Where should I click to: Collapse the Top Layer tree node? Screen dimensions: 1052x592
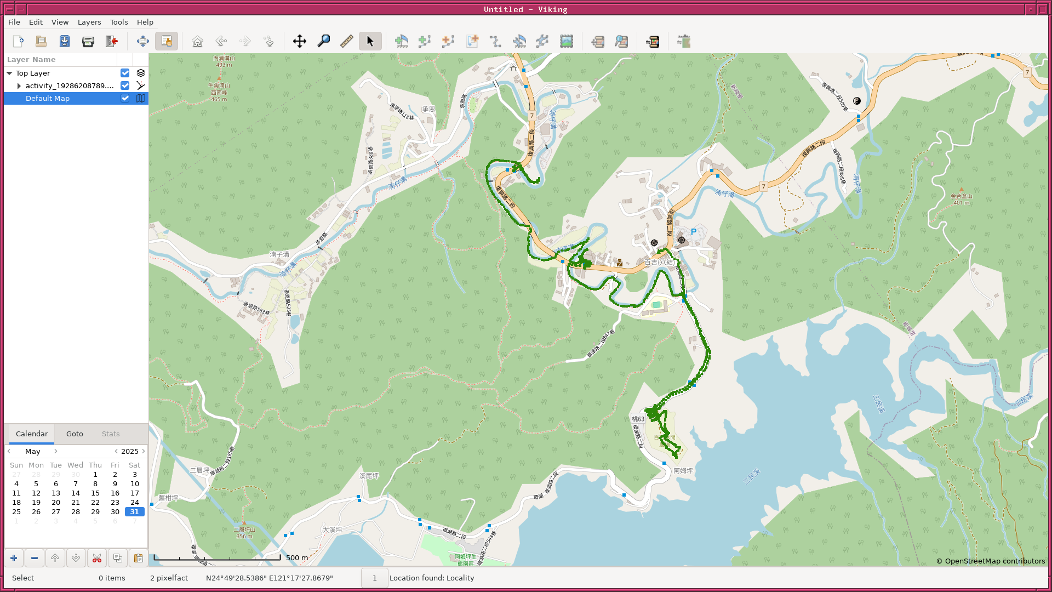click(9, 73)
